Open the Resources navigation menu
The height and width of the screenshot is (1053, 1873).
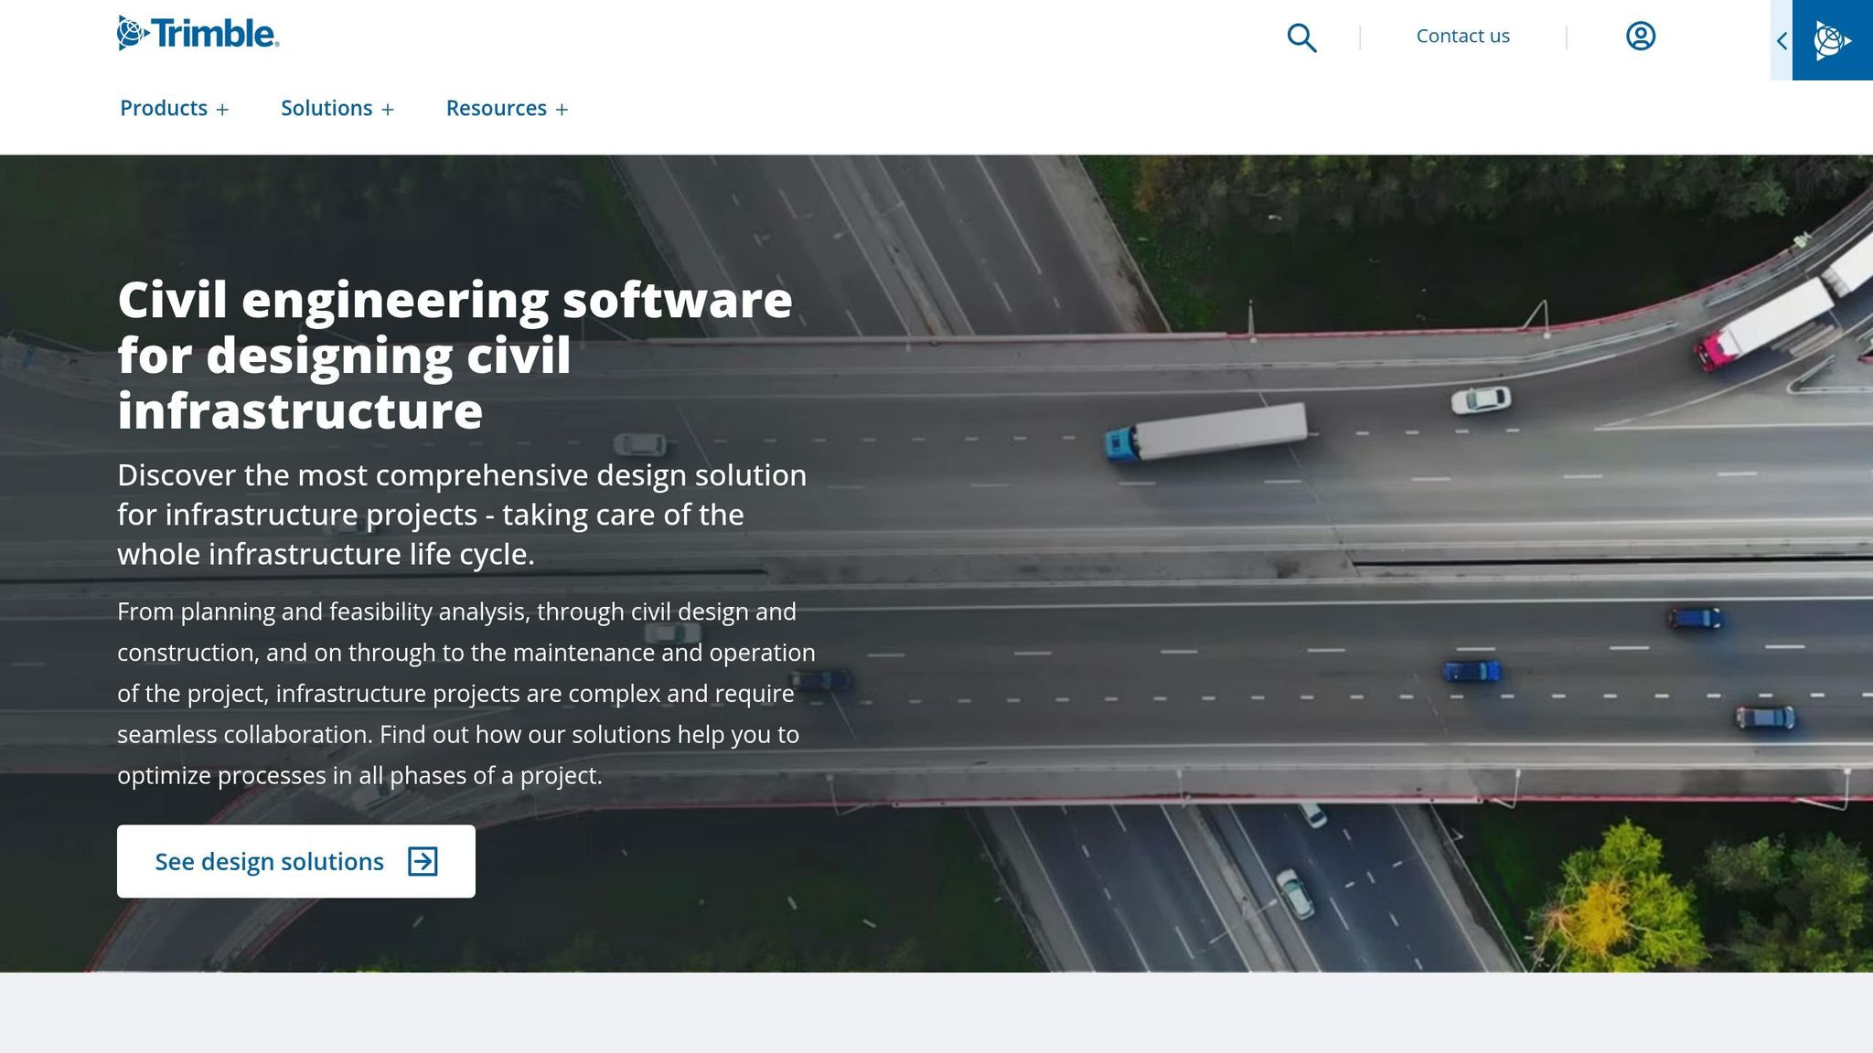[496, 108]
